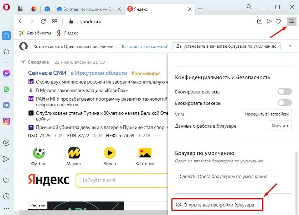Toggle Блокировка рекламы switch
This screenshot has width=299, height=215.
click(285, 91)
